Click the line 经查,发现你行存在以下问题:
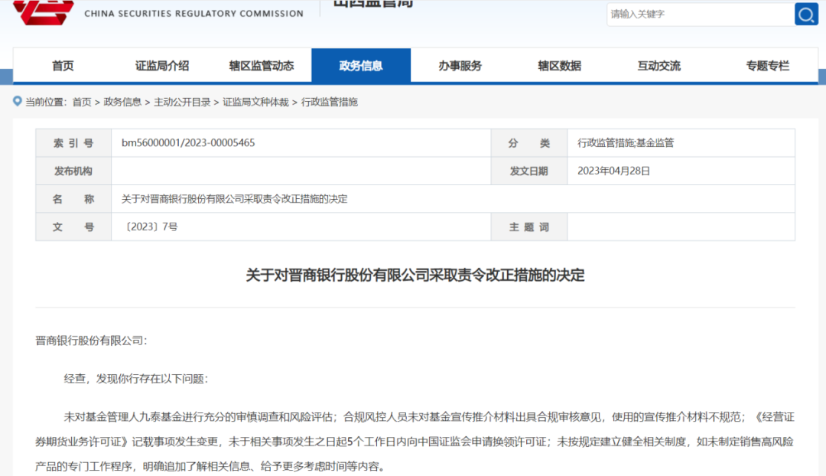The width and height of the screenshot is (826, 476). (x=136, y=379)
